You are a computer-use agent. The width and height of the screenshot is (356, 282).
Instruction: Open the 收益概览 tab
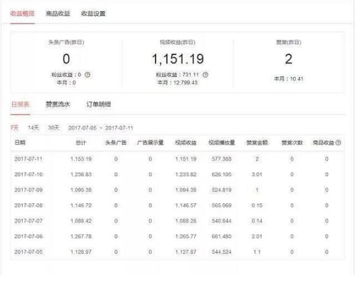tap(22, 14)
